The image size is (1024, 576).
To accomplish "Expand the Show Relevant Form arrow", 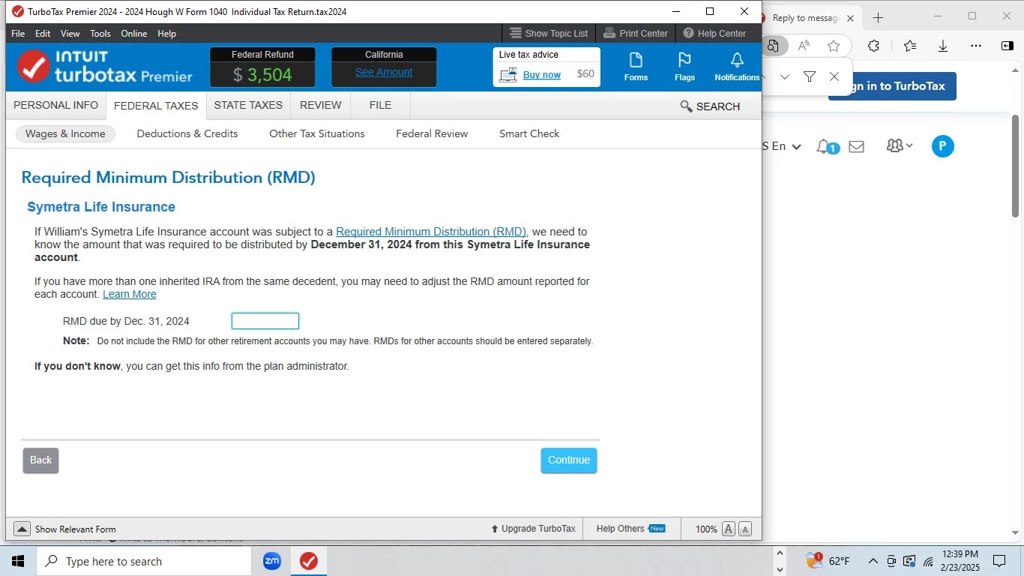I will coord(22,529).
